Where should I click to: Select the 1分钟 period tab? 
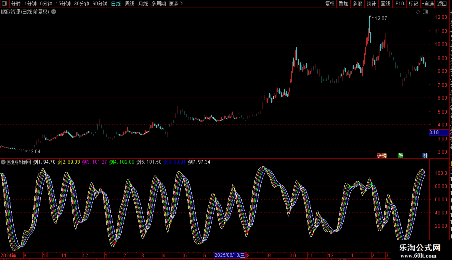coord(30,4)
